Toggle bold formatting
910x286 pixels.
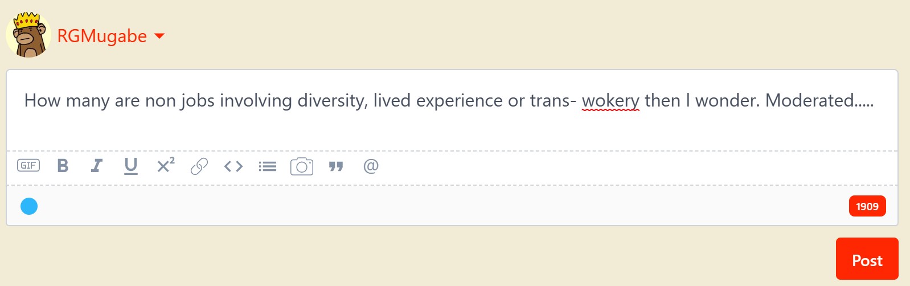63,166
